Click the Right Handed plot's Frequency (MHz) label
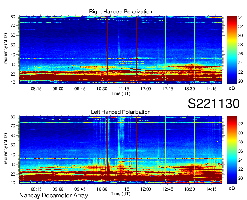247x200 pixels. 5,50
